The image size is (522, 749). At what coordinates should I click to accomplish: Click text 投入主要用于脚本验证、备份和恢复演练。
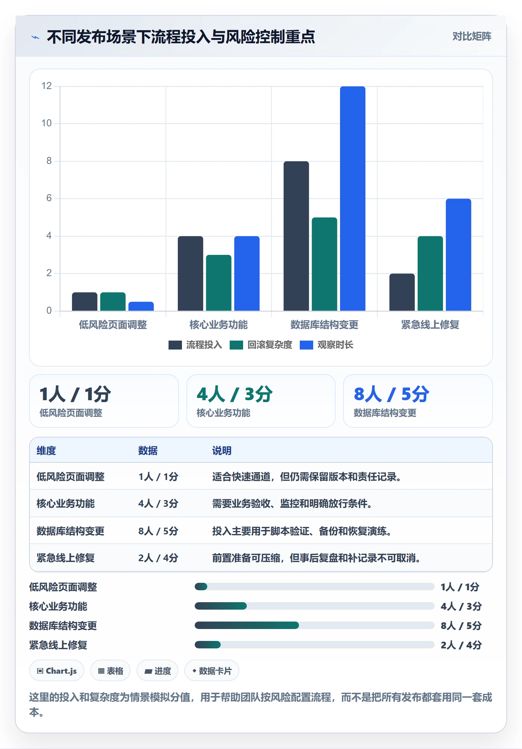pos(302,531)
